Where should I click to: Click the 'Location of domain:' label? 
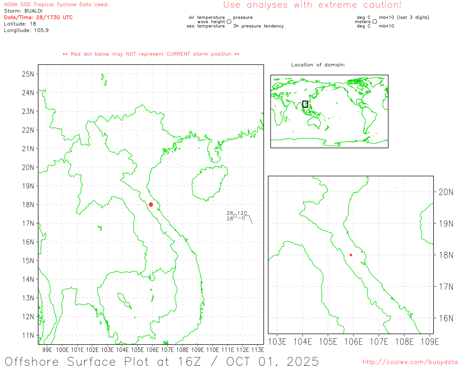point(318,65)
